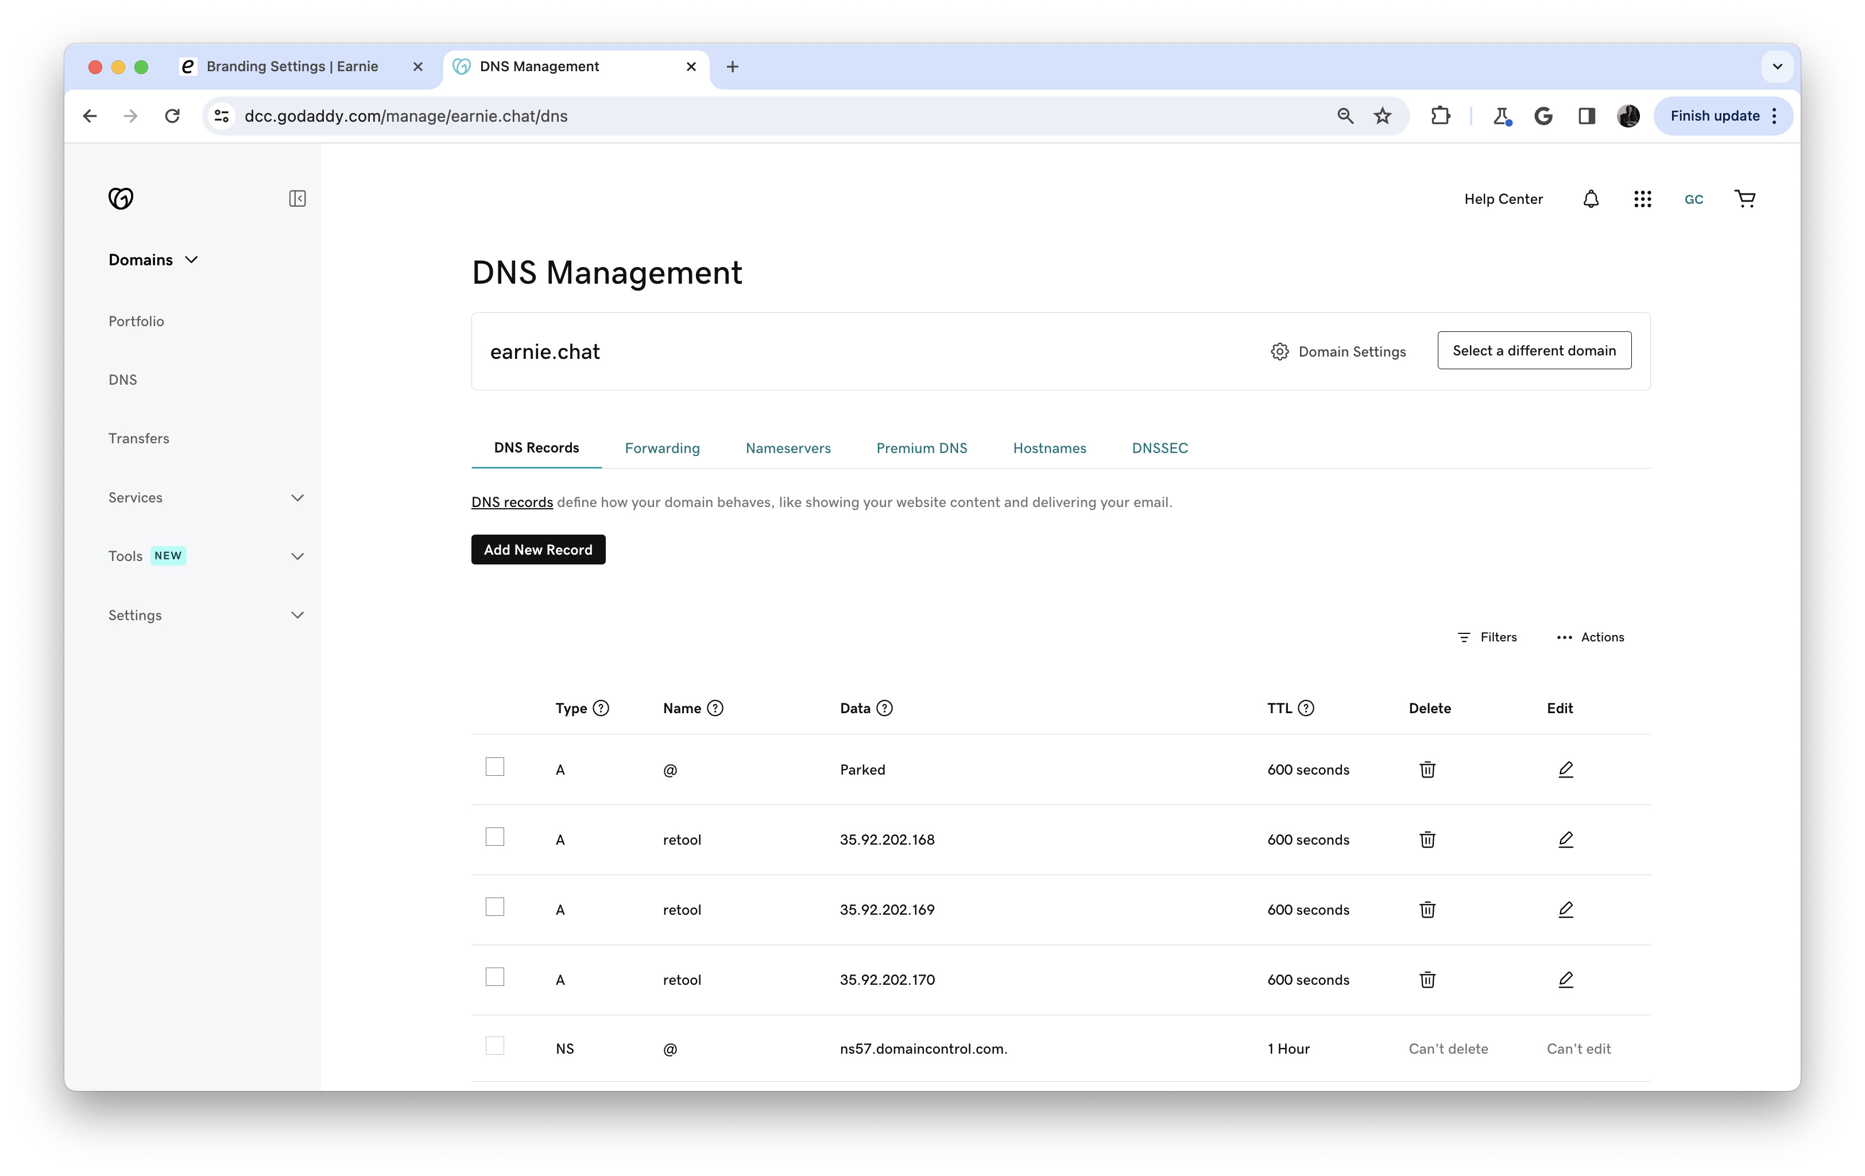The width and height of the screenshot is (1865, 1176).
Task: Click the GoDaddy logo icon in sidebar
Action: 121,198
